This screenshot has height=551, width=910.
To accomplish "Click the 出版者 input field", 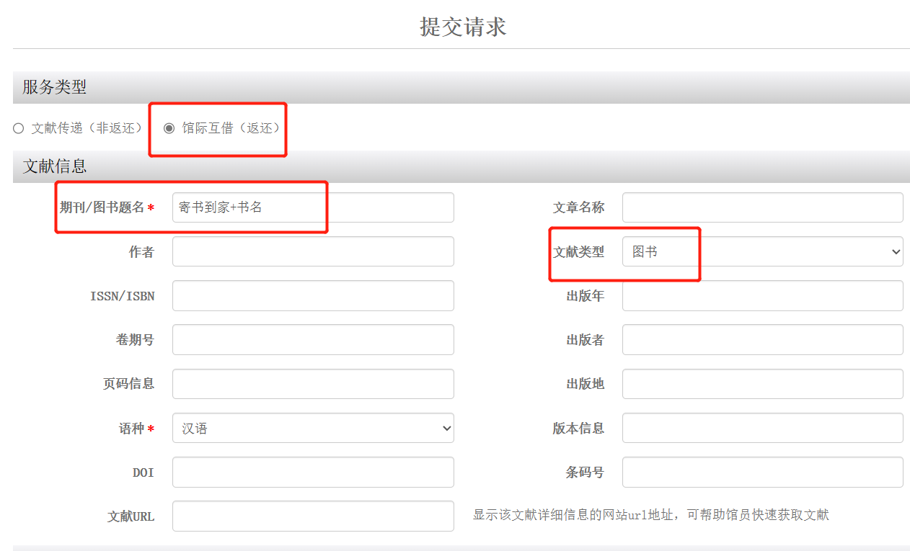I will [x=762, y=339].
